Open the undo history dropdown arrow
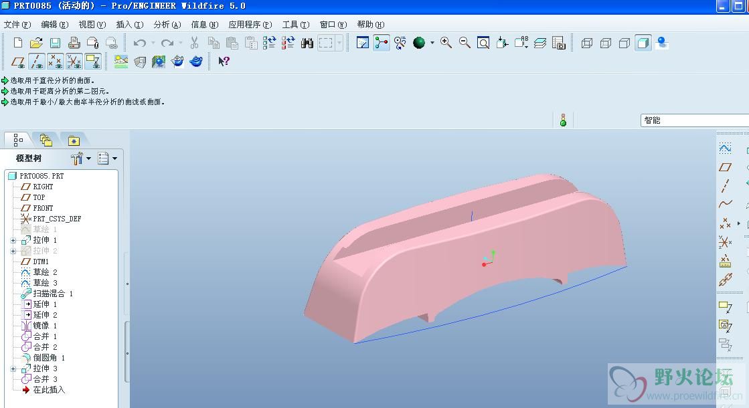Screen dimensions: 749x408 pyautogui.click(x=153, y=43)
